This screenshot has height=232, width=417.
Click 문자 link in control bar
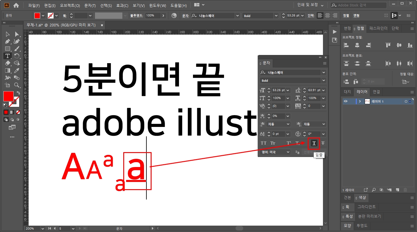(185, 15)
